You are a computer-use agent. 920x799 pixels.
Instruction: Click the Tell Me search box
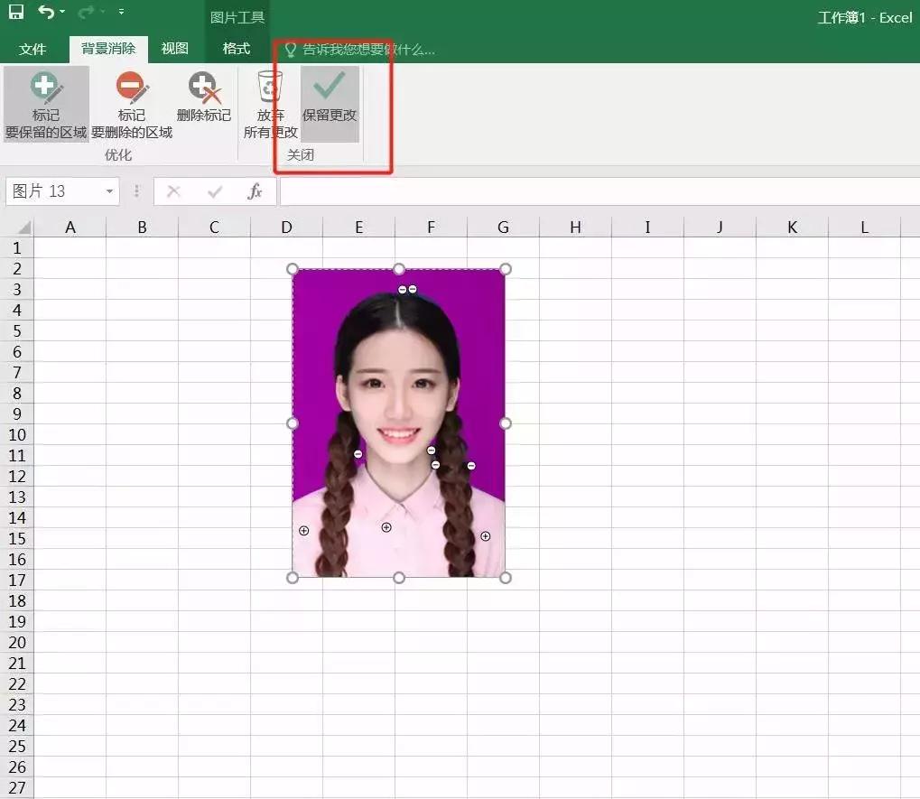[368, 49]
